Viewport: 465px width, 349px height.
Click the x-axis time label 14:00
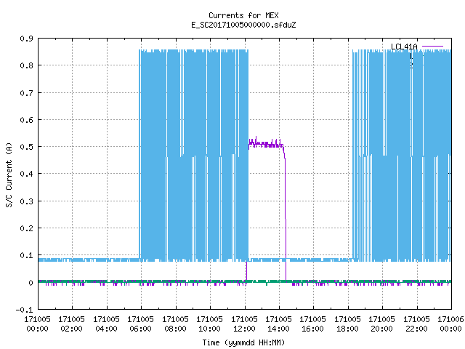tap(278, 329)
